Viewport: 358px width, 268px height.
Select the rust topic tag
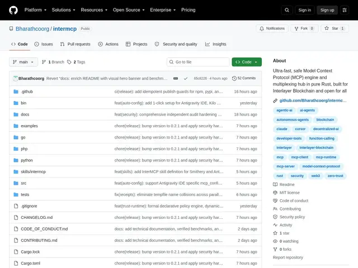tap(280, 176)
